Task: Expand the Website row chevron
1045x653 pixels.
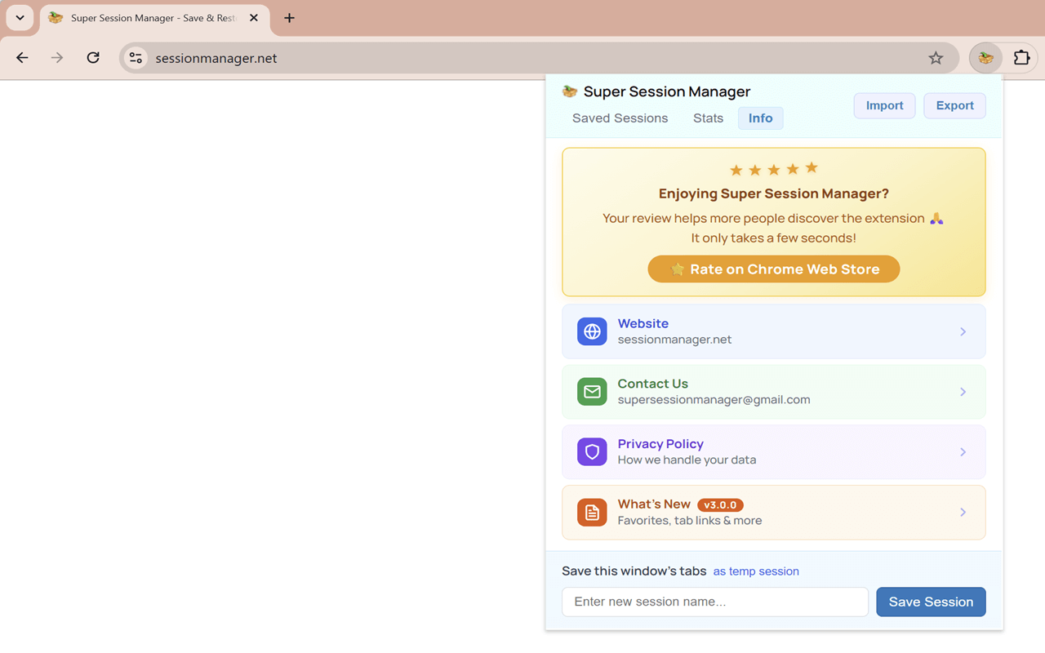Action: 963,331
